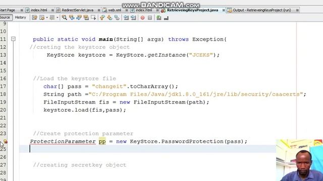Click the comment //creating secretkey object
The height and width of the screenshot is (181, 323).
(80, 165)
